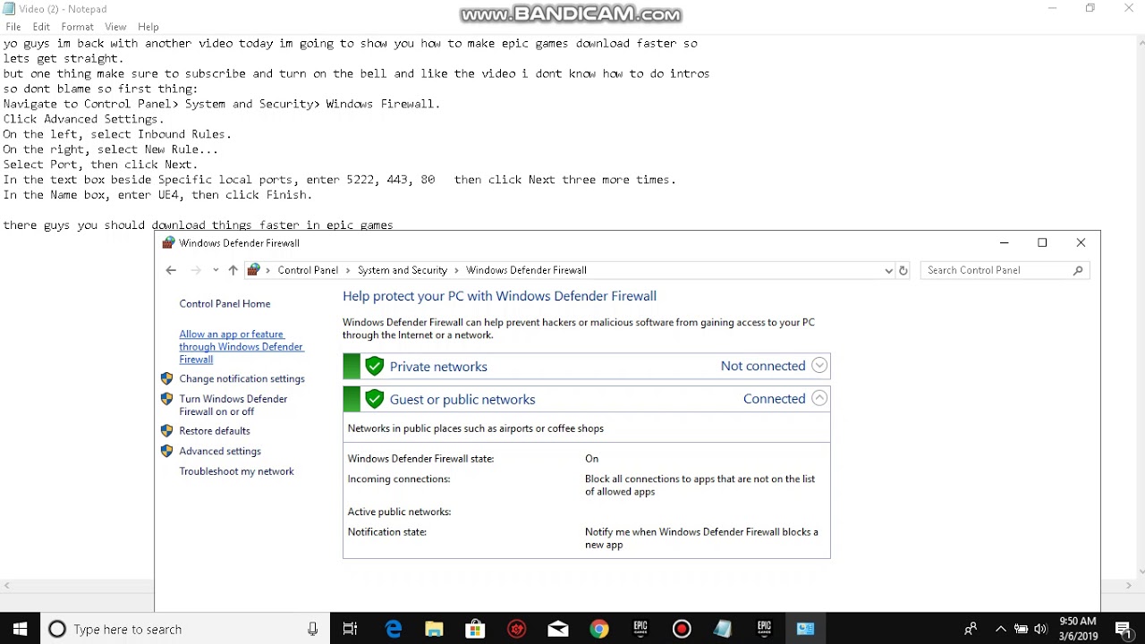Image resolution: width=1145 pixels, height=644 pixels.
Task: Click shield icon beside Advanced settings
Action: coord(166,451)
